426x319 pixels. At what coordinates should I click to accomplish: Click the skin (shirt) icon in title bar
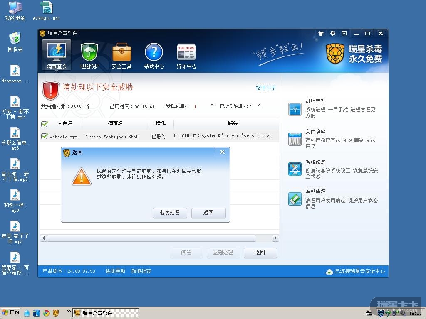pos(321,33)
